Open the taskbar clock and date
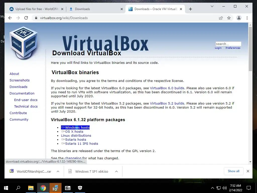This screenshot has height=193, width=257. (x=235, y=188)
